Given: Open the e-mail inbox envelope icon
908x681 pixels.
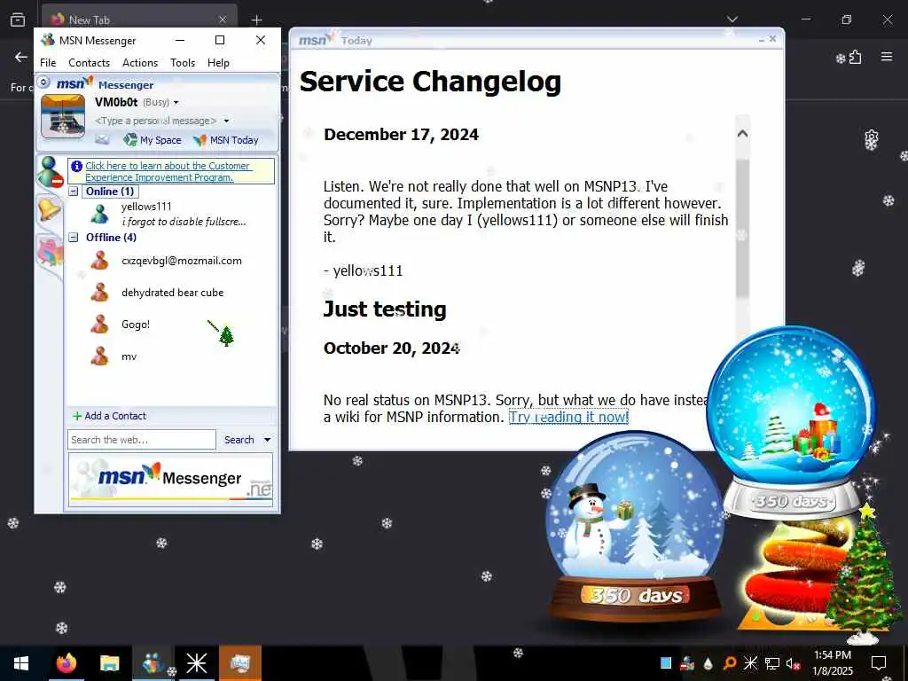Looking at the screenshot, I should pyautogui.click(x=102, y=139).
